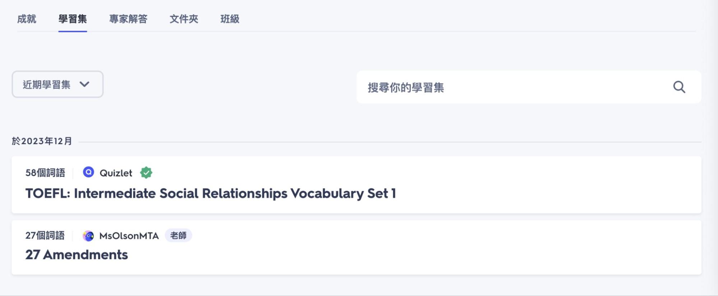Open MsOlsonMTA's profile avatar
This screenshot has width=718, height=296.
tap(88, 235)
